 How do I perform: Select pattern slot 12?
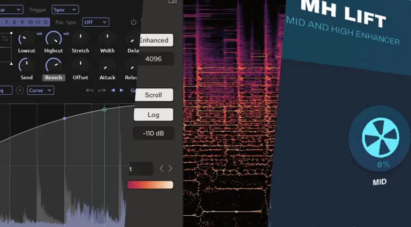(x=45, y=22)
